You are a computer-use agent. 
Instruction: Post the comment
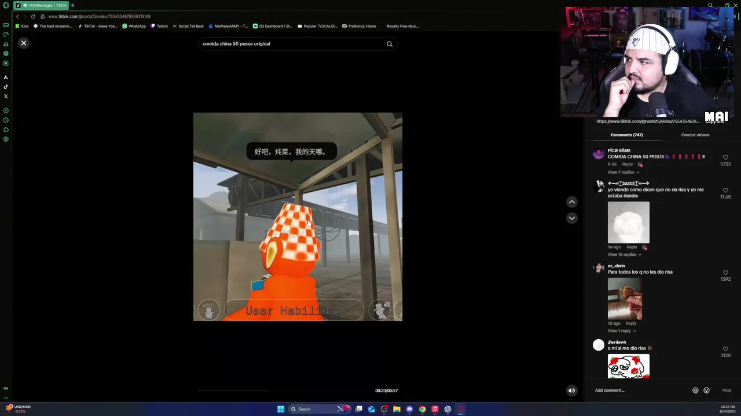[727, 391]
